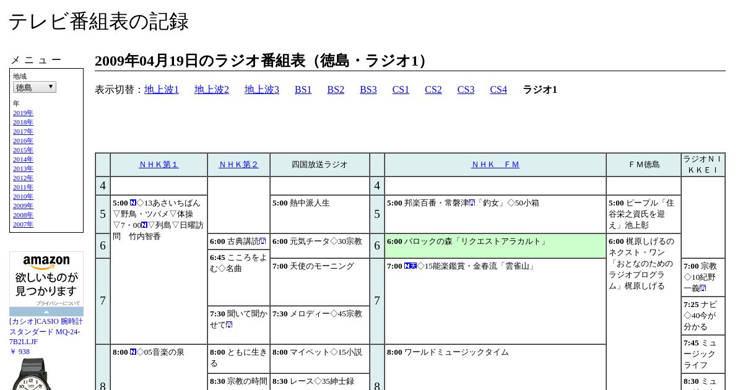Viewport: 743px width, 390px height.
Task: Select the 5:00 熱中派人生 program cell
Action: coord(319,214)
